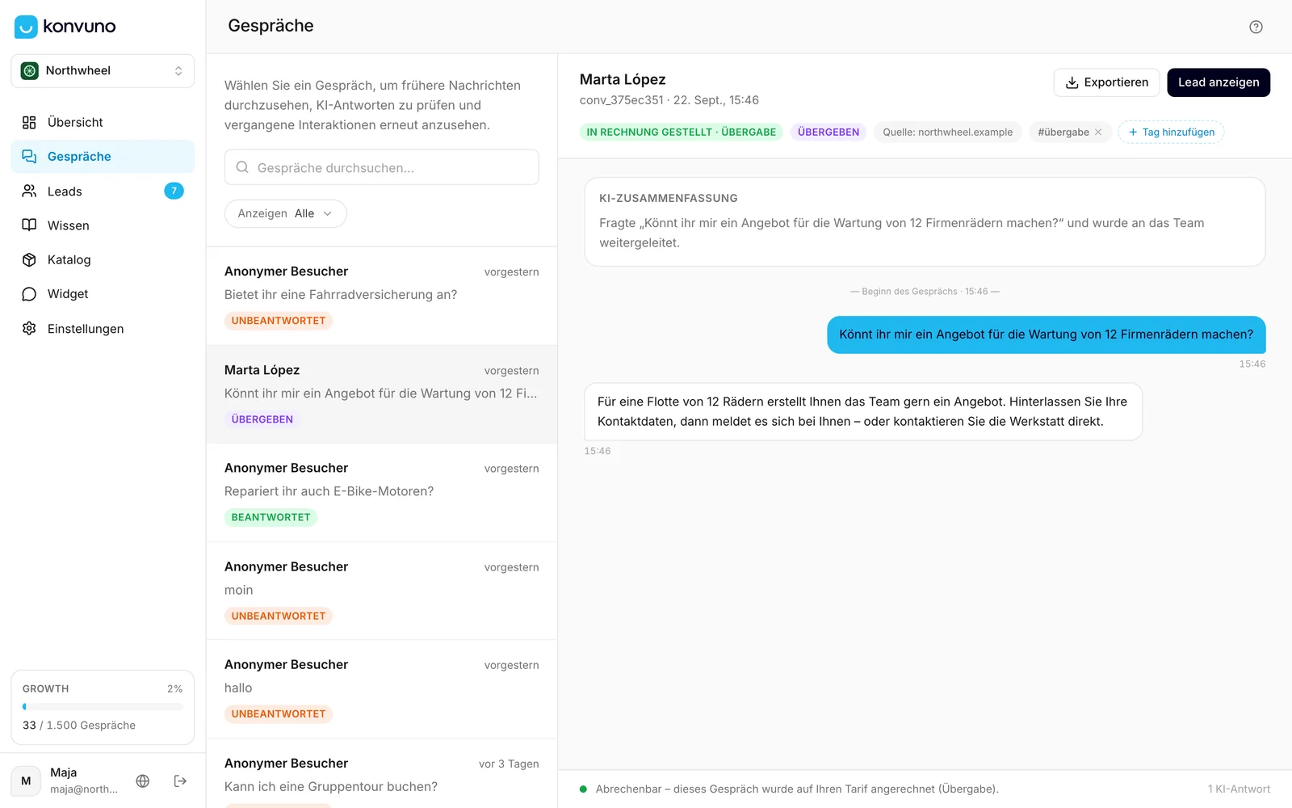
Task: Remove the #übergabe tag via its X
Action: 1098,132
